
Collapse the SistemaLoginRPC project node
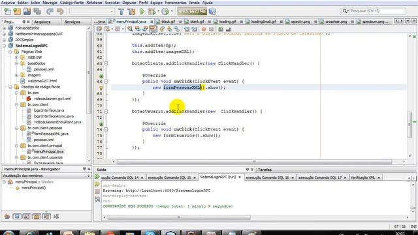pyautogui.click(x=4, y=46)
